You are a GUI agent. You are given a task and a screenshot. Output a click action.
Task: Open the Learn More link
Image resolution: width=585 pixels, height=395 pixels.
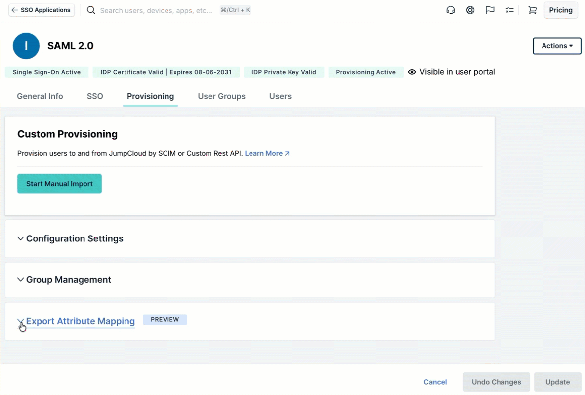(267, 153)
